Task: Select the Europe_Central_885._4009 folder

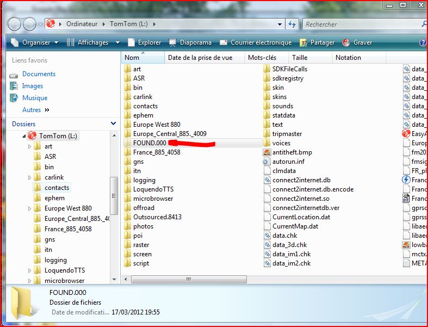Action: [170, 134]
